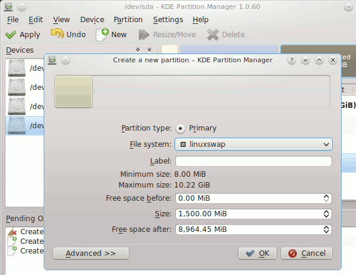Click the dialog's minimize chevron-down button
Viewport: 356px width, 275px height.
305,61
